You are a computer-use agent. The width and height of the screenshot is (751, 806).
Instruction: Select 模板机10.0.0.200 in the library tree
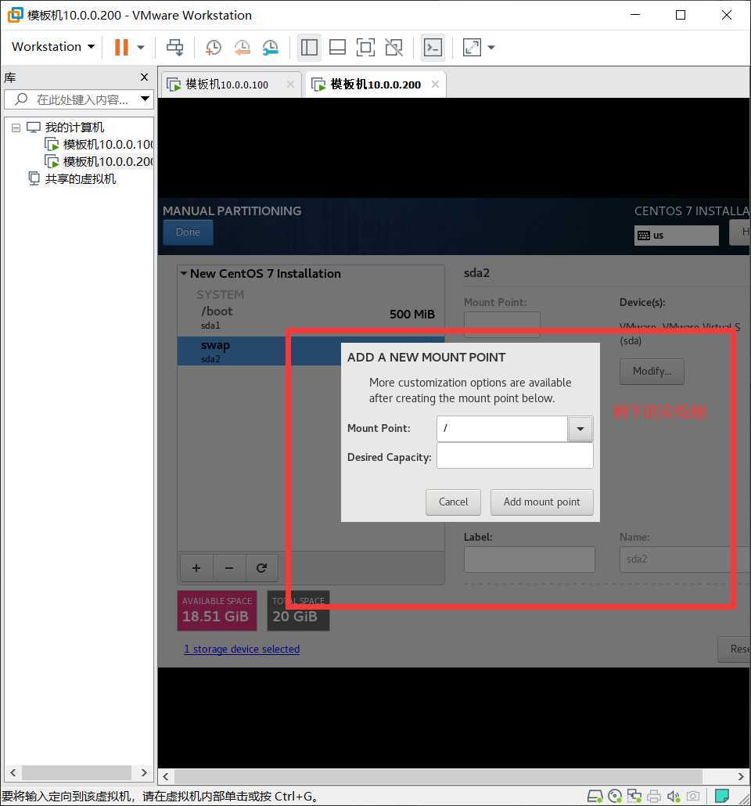(99, 162)
